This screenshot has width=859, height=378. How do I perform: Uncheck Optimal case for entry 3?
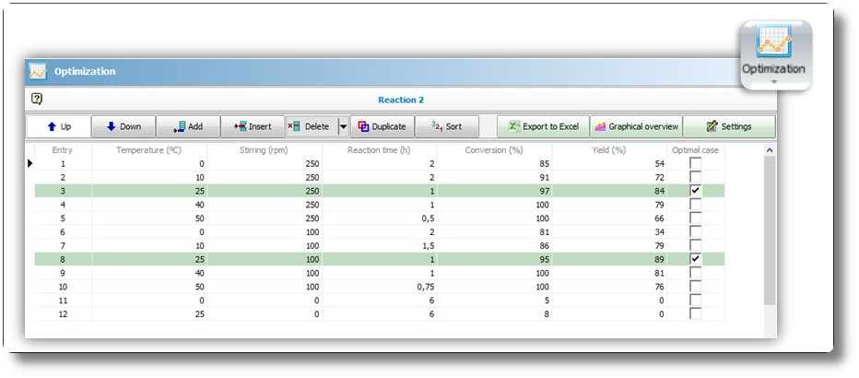coord(695,191)
